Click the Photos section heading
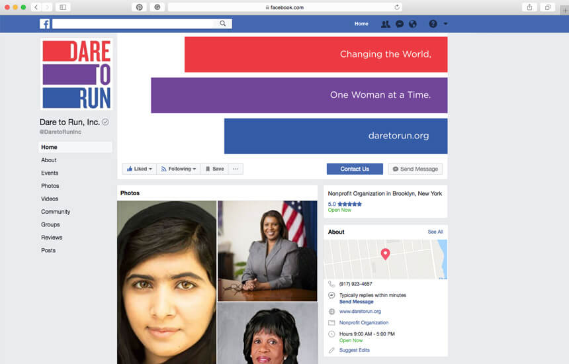This screenshot has width=569, height=364. click(x=130, y=193)
